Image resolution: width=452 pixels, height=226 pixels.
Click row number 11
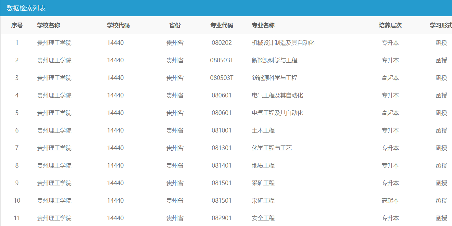pyautogui.click(x=17, y=218)
